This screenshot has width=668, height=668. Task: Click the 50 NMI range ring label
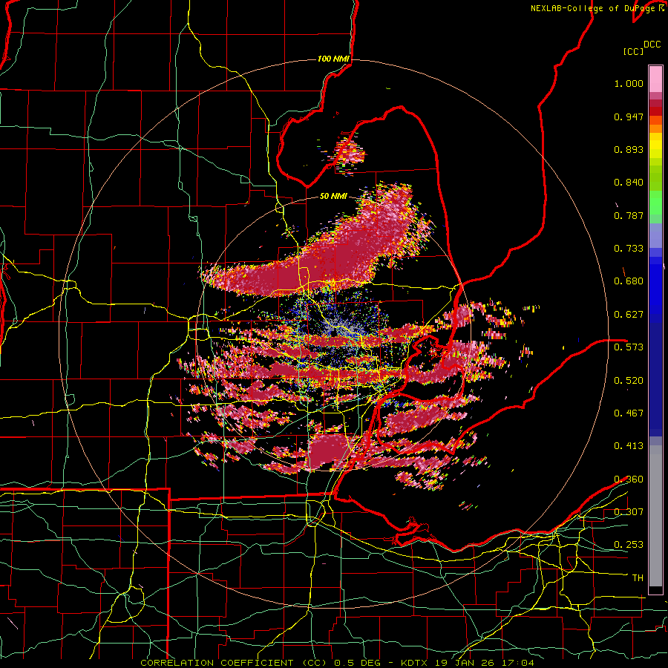point(333,197)
